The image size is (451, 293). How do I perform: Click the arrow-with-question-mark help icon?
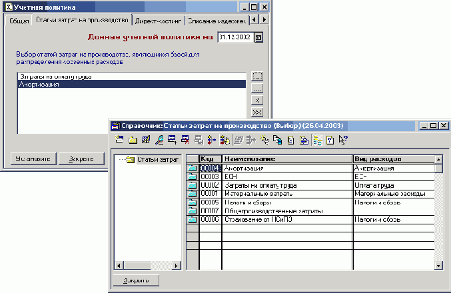click(x=344, y=140)
